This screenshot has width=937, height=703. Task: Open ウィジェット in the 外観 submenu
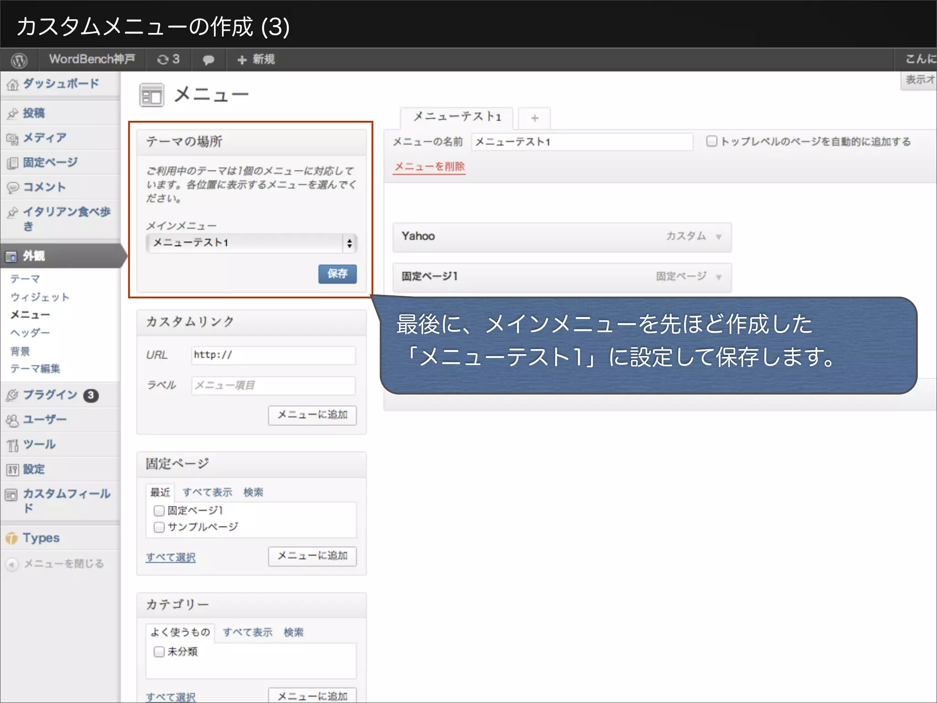(40, 297)
